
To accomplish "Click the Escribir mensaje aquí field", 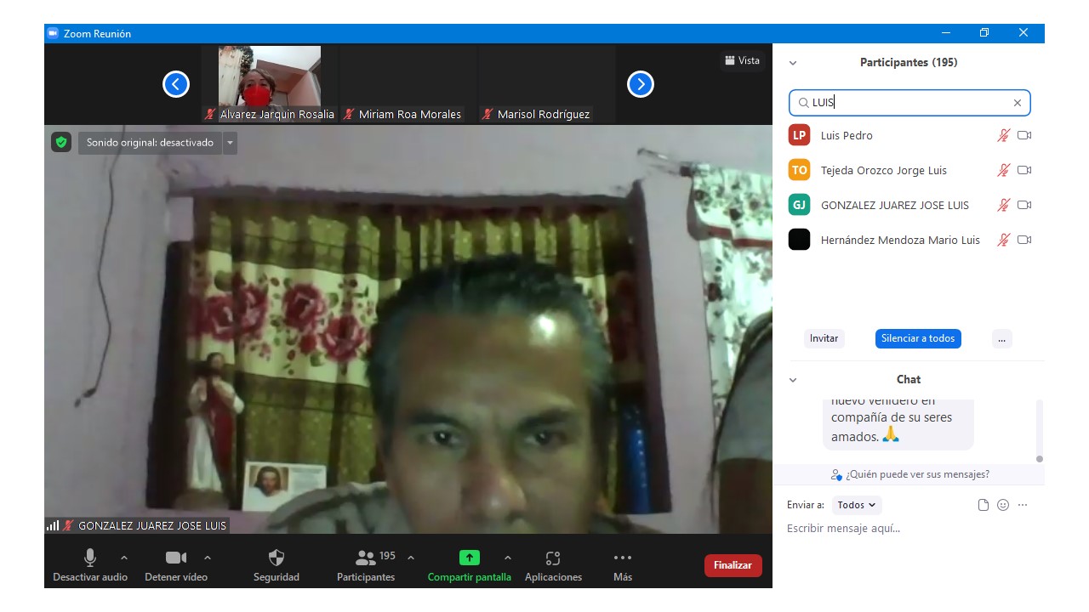I will pos(909,529).
